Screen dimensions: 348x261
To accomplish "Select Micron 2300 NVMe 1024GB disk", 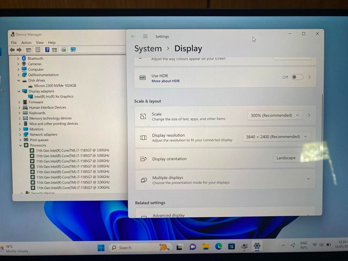I will [x=55, y=86].
